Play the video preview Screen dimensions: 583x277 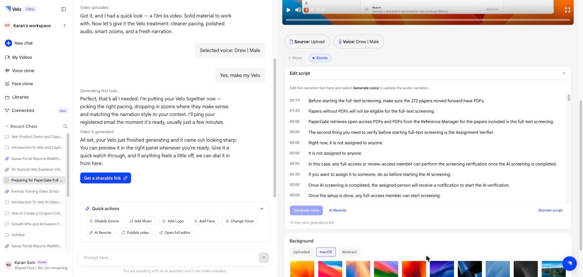288,10
